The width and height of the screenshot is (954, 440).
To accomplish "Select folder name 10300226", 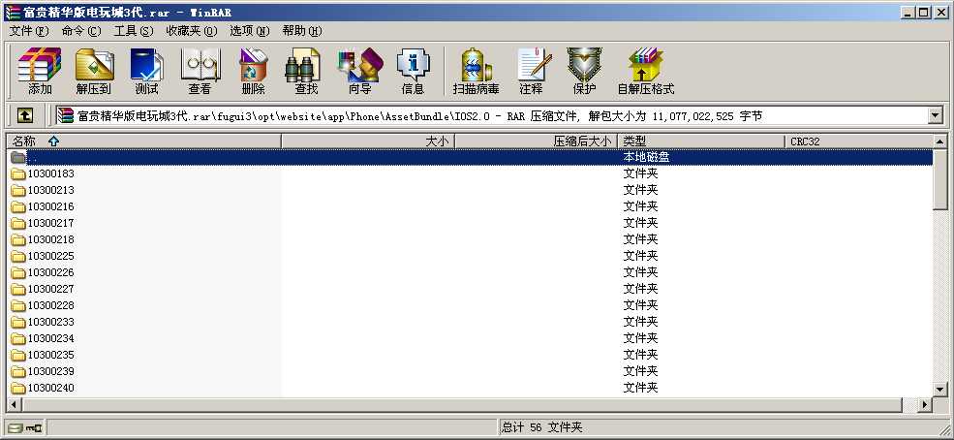I will coord(51,272).
